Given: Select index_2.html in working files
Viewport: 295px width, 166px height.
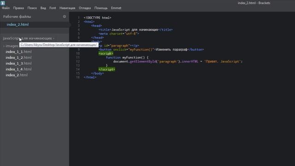Looking at the screenshot, I should tap(18, 24).
